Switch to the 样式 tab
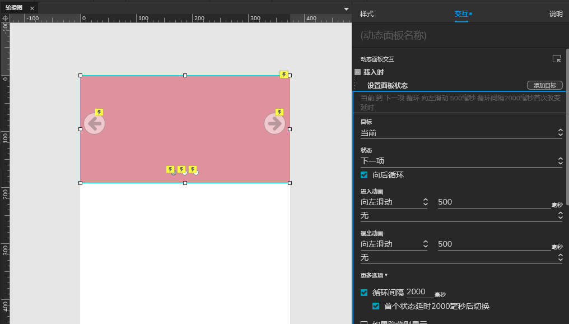The height and width of the screenshot is (324, 569). pyautogui.click(x=366, y=13)
